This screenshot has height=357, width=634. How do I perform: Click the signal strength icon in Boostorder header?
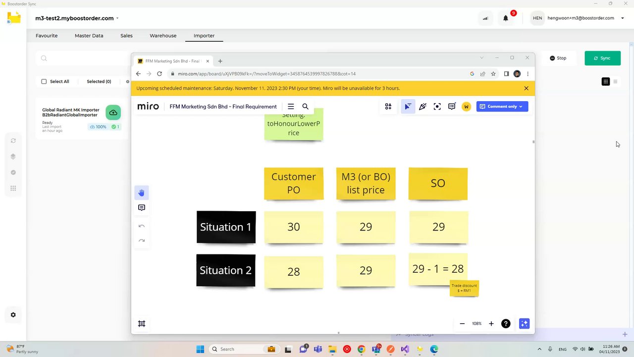click(x=485, y=18)
